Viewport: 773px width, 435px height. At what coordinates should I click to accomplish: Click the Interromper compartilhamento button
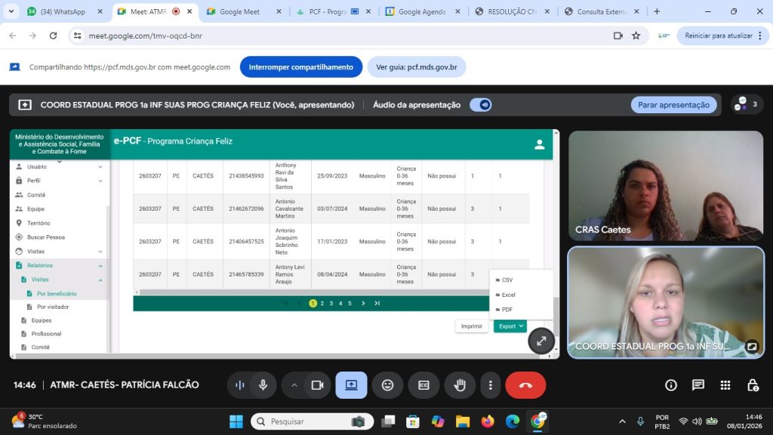(300, 67)
